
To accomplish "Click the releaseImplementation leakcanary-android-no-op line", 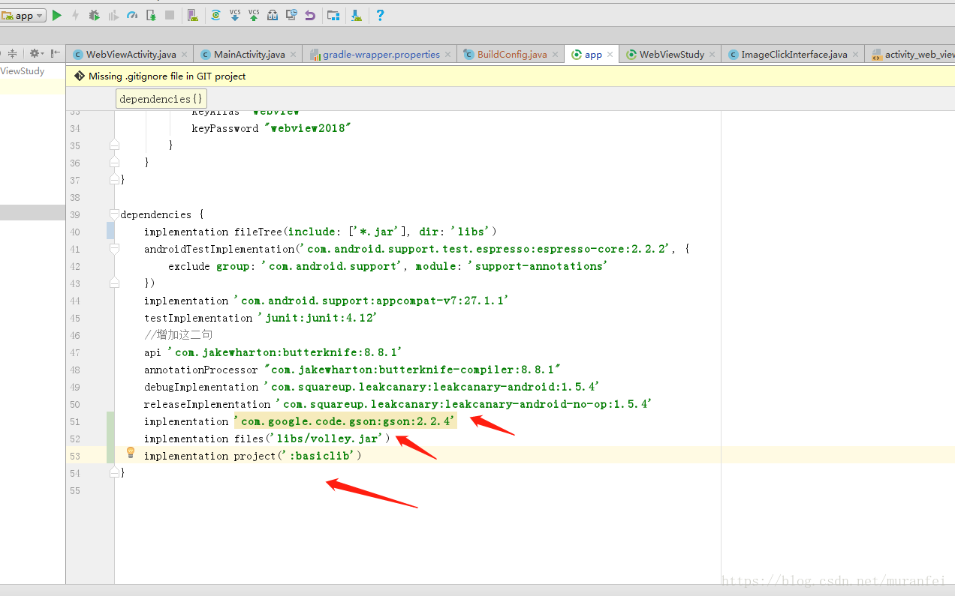I will pos(397,404).
